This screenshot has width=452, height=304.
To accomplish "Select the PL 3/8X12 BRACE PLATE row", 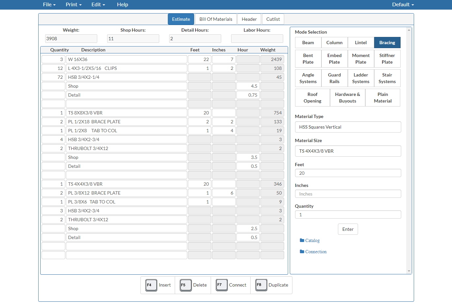I will click(127, 193).
